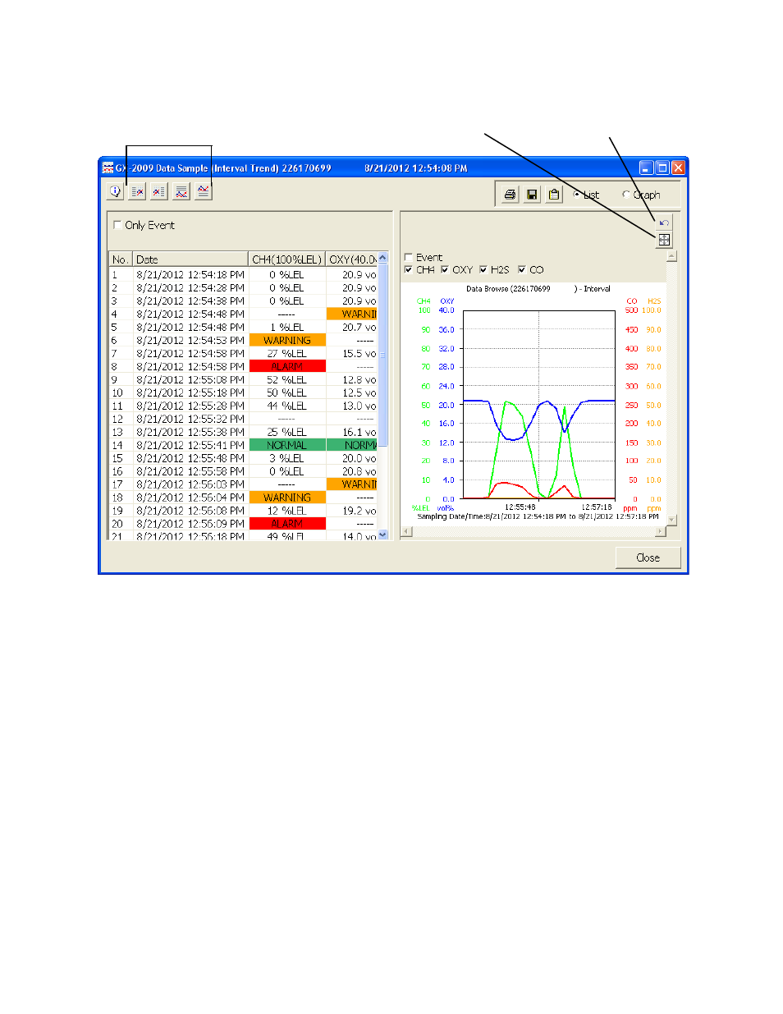
Task: Enable the Only Event checkbox
Action: (117, 225)
